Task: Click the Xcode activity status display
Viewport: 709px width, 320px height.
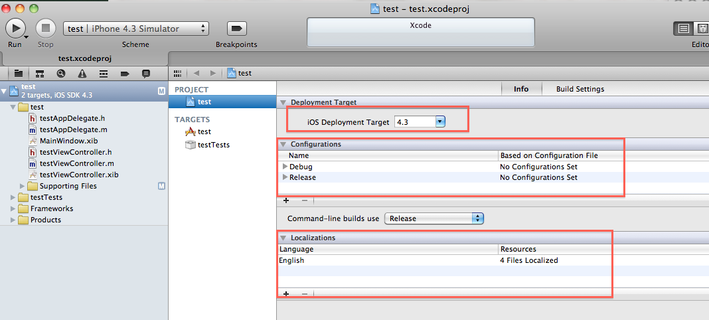Action: point(420,32)
